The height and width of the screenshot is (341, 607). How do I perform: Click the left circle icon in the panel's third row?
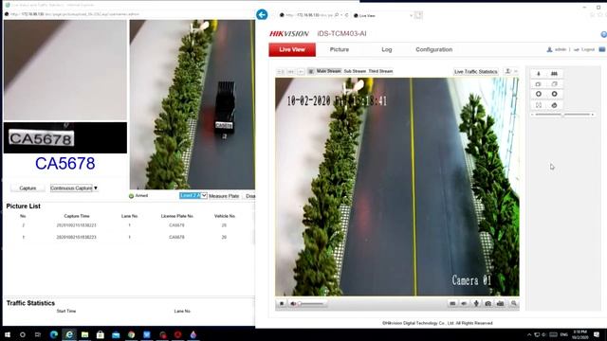point(539,94)
